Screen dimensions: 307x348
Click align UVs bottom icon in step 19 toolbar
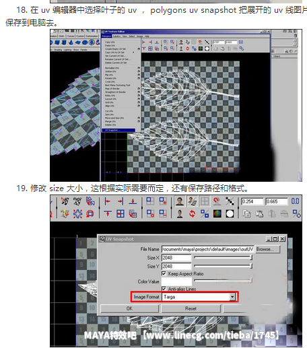click(x=133, y=201)
